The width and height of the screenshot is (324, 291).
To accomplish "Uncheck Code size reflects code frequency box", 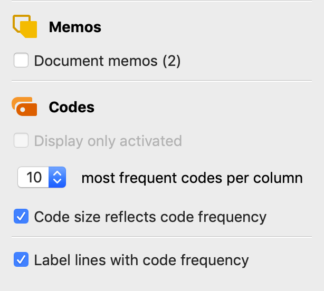I will pos(21,216).
